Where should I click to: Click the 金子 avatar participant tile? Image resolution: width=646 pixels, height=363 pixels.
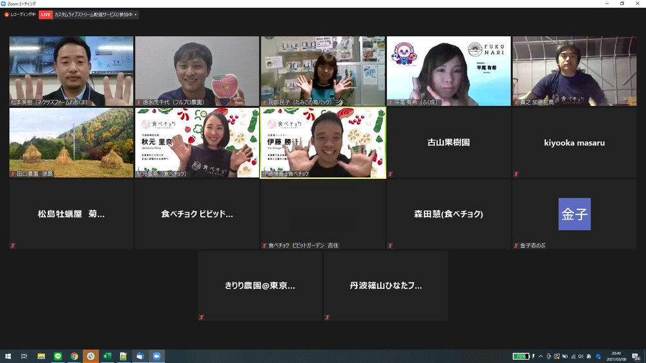pyautogui.click(x=574, y=214)
